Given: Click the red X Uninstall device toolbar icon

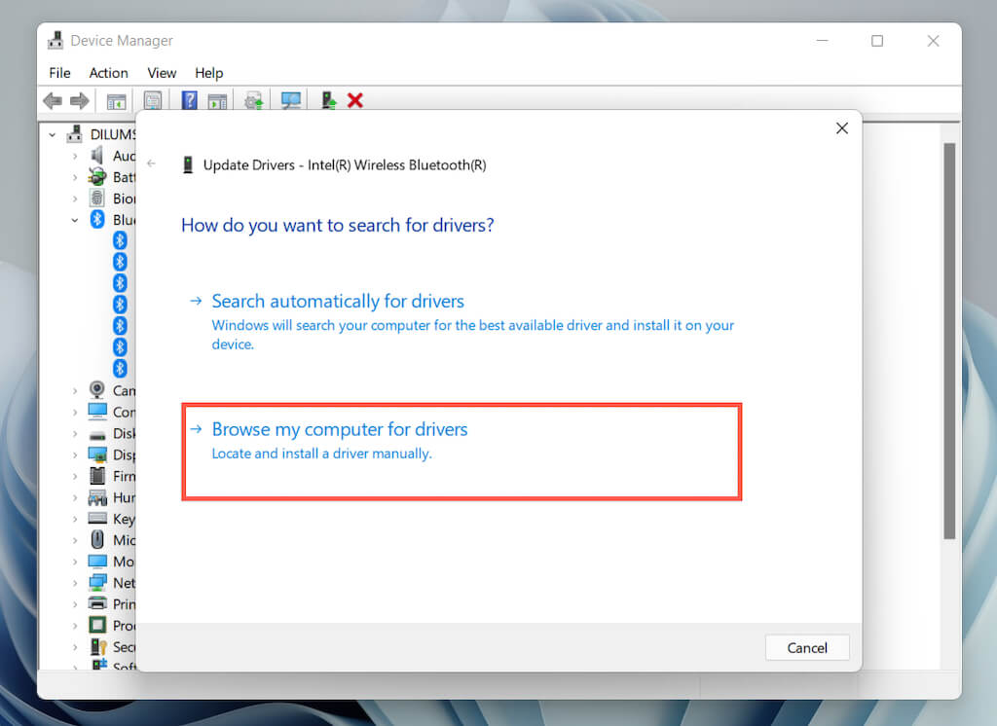Looking at the screenshot, I should tap(355, 100).
